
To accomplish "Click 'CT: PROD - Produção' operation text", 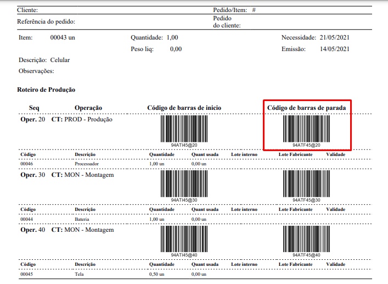I will (82, 119).
